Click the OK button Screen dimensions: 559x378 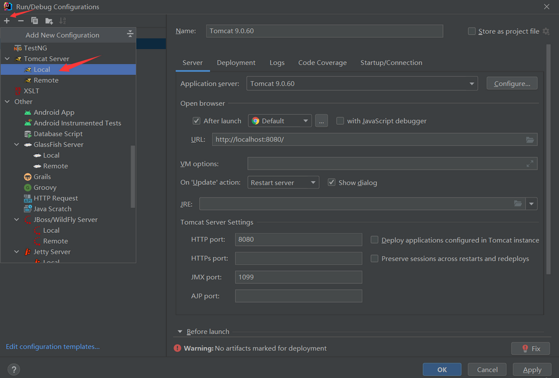click(442, 370)
